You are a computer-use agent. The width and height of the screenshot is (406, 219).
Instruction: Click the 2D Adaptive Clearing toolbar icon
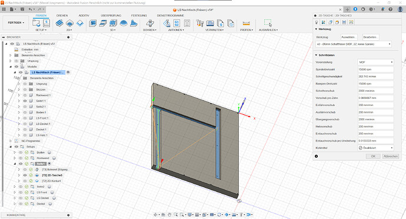click(59, 24)
